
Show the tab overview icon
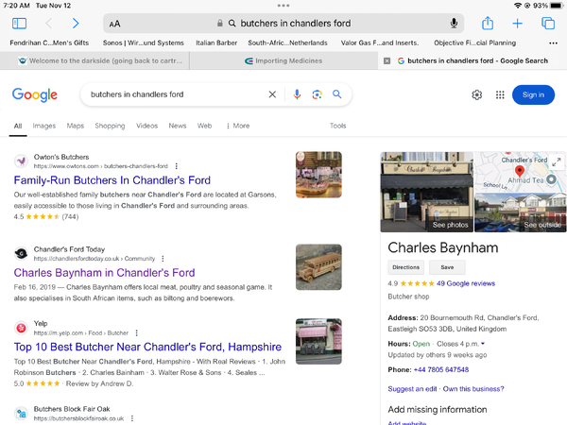click(x=548, y=24)
